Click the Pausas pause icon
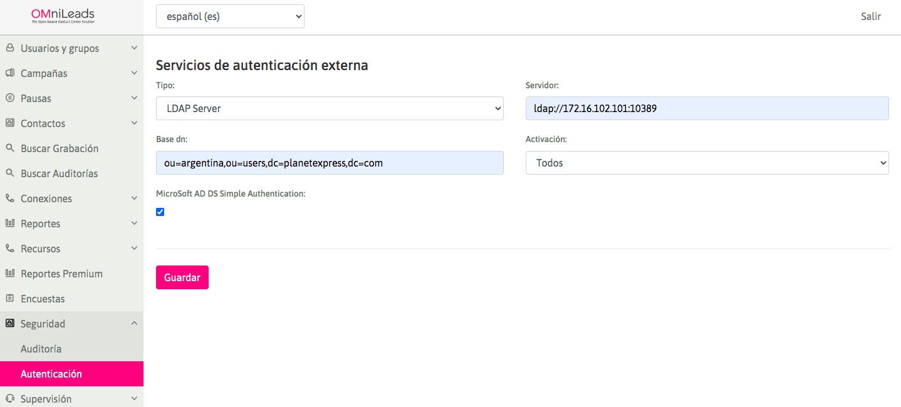 tap(10, 98)
